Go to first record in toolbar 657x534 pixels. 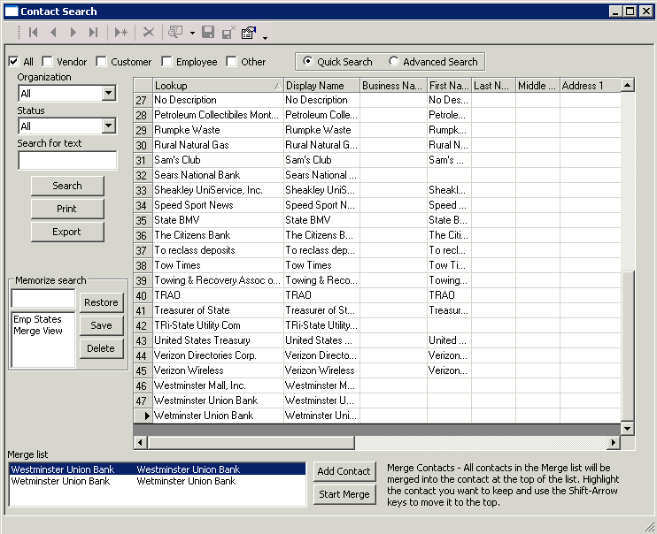pos(34,32)
